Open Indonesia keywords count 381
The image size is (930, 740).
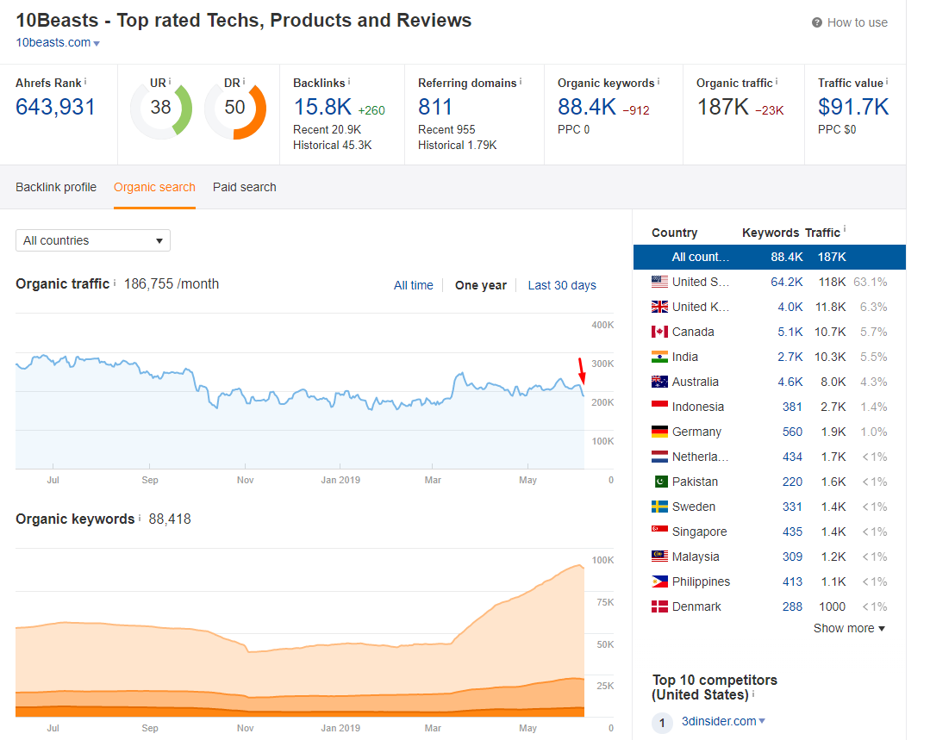click(x=792, y=407)
